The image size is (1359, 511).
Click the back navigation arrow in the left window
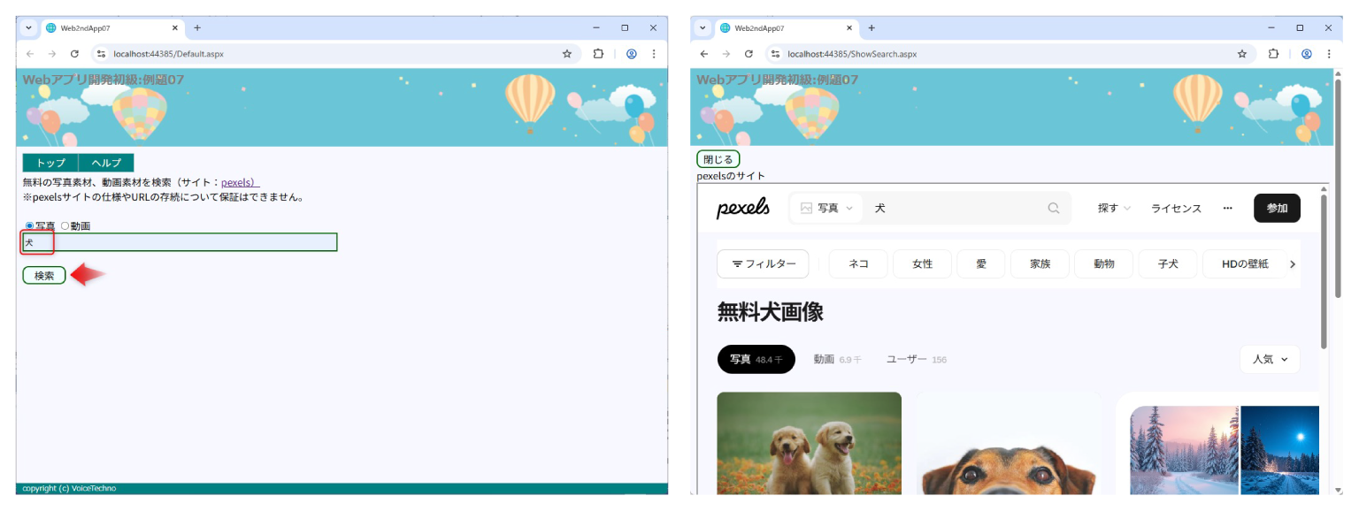point(30,53)
